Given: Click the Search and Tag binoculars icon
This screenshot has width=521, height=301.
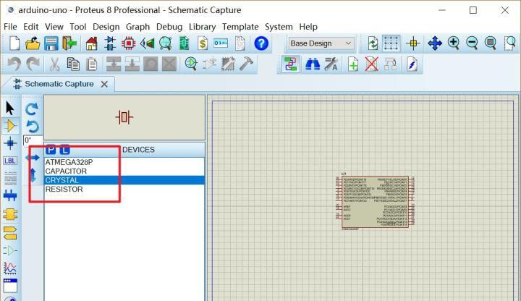Looking at the screenshot, I should (313, 64).
